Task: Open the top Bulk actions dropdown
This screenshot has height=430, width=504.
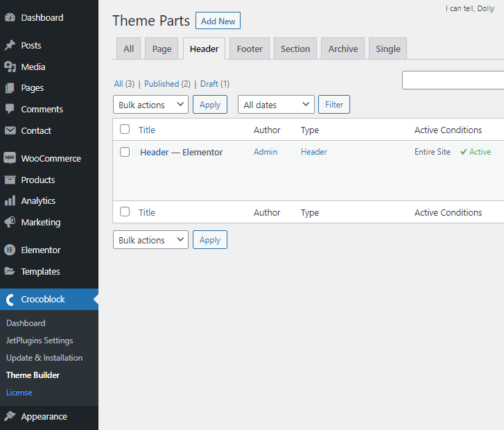Action: point(150,105)
